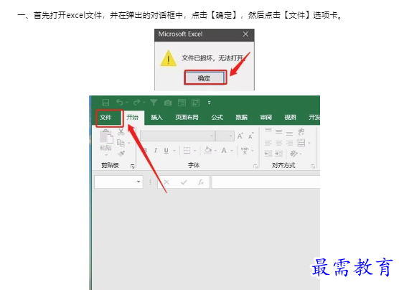Screen dimensions: 399x290
Task: Open the 剪贴板 dialog launcher
Action: point(132,167)
